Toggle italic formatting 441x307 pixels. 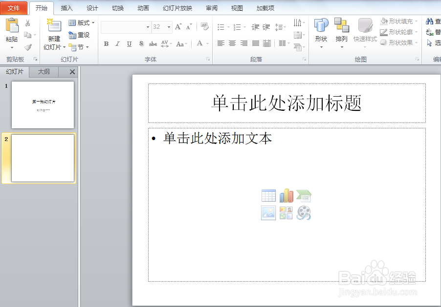tap(117, 43)
